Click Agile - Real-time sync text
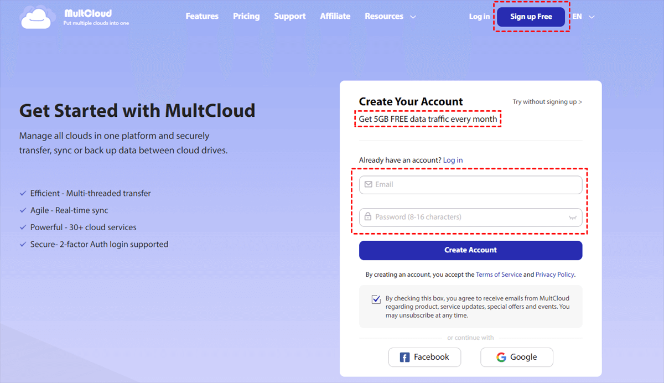The width and height of the screenshot is (664, 383). click(x=69, y=210)
